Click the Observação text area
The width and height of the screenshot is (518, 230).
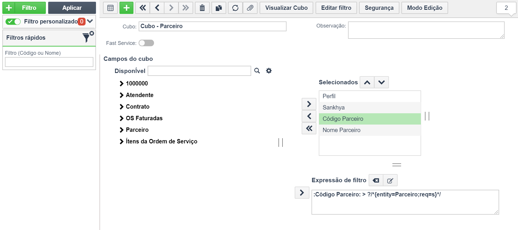coord(426,30)
